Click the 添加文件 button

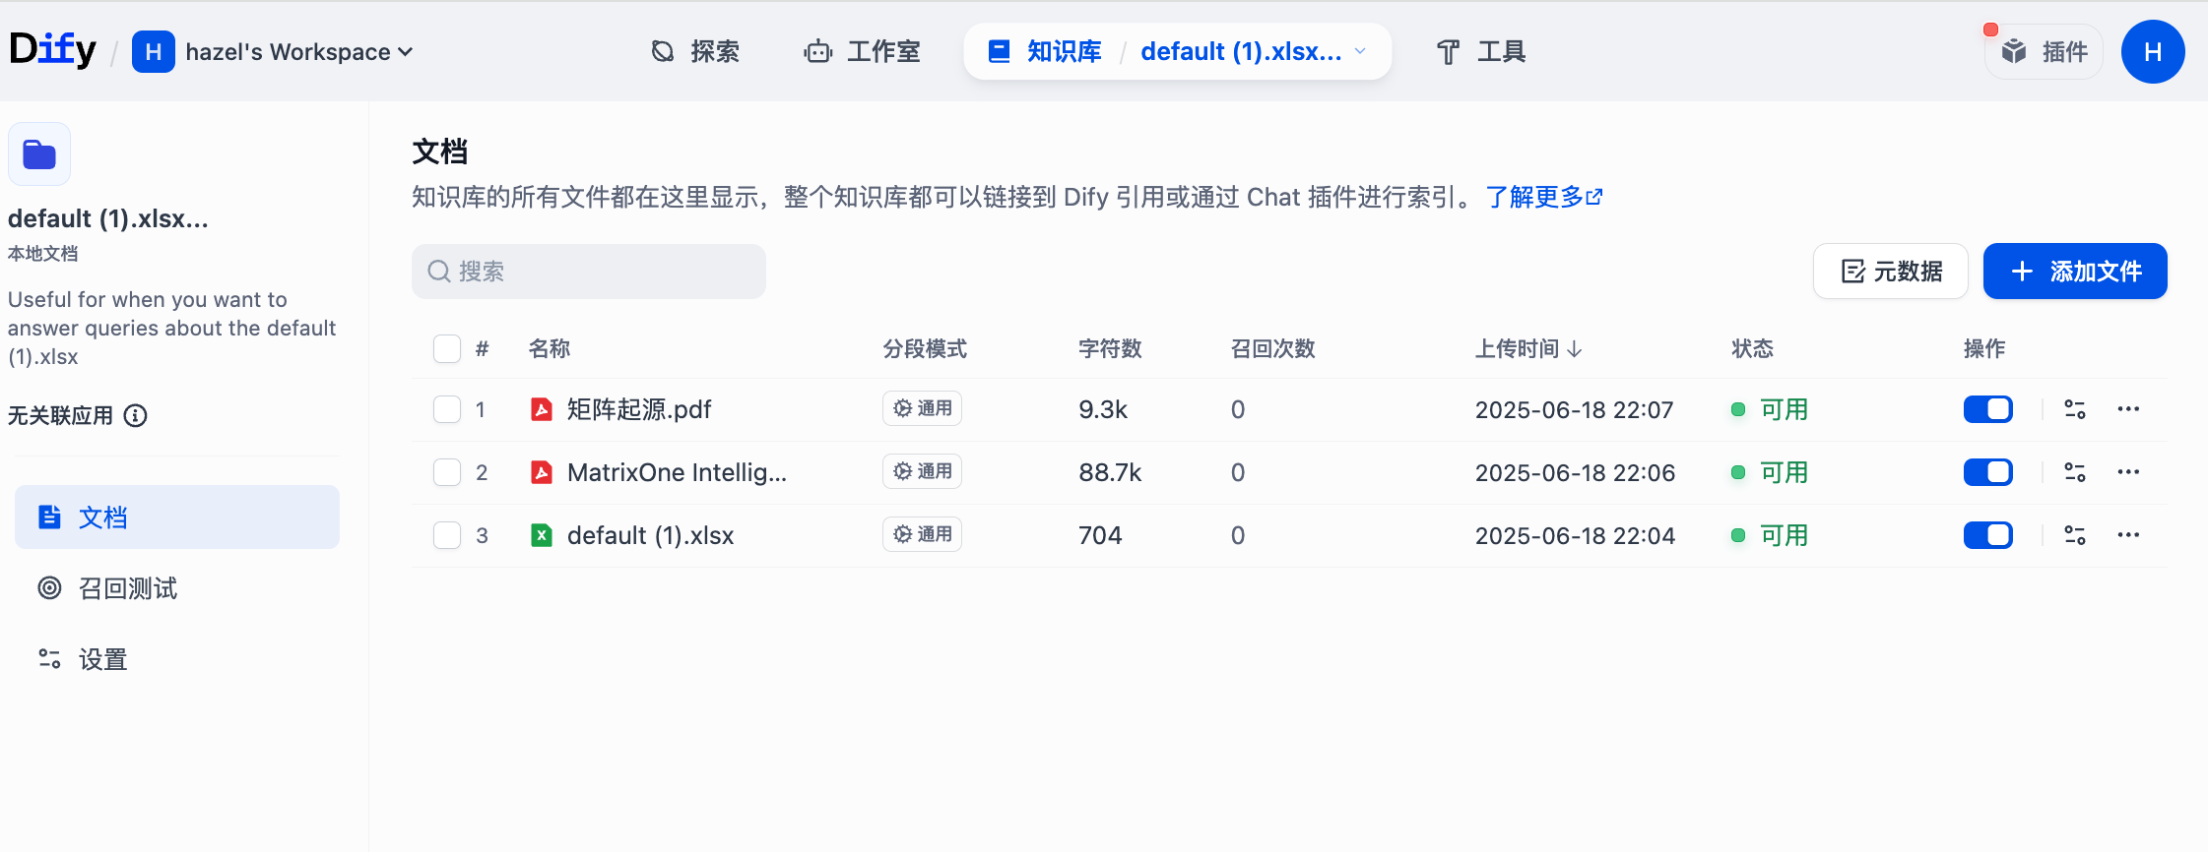pyautogui.click(x=2074, y=272)
